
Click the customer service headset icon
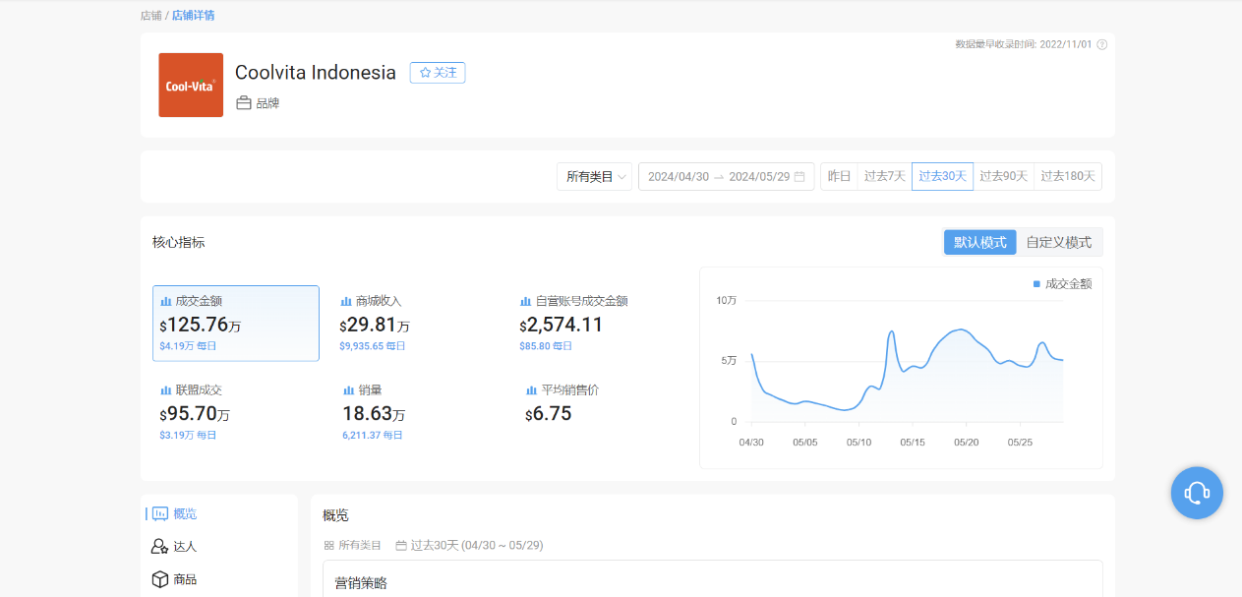[x=1196, y=493]
